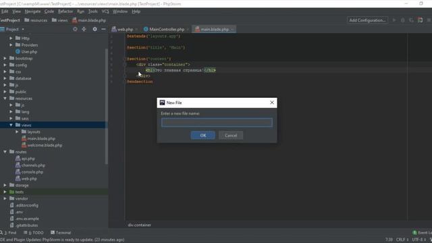Expand the config folder
Viewport: 432px width, 243px height.
click(5, 65)
